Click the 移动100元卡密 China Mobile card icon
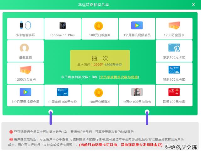 pyautogui.click(x=174, y=70)
